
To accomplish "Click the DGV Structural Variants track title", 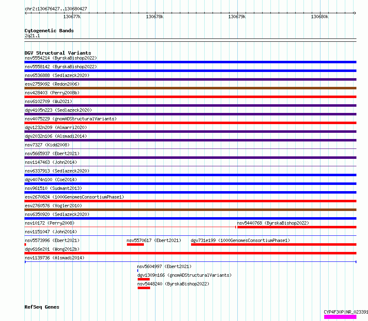I will click(58, 53).
